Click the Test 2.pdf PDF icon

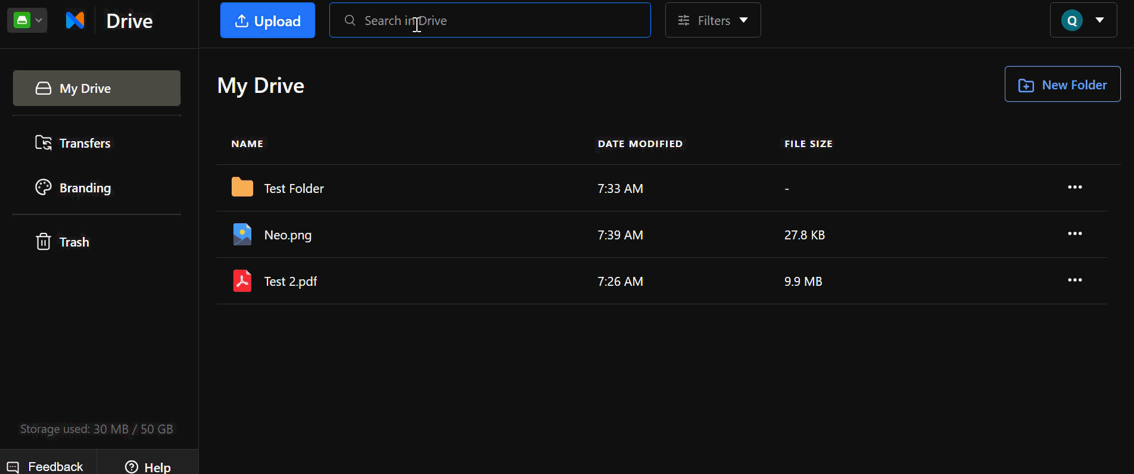(242, 280)
